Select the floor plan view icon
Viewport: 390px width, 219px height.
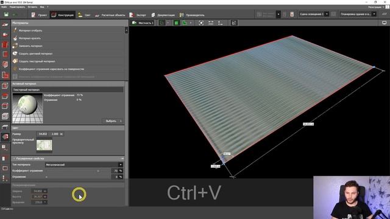coord(162,23)
